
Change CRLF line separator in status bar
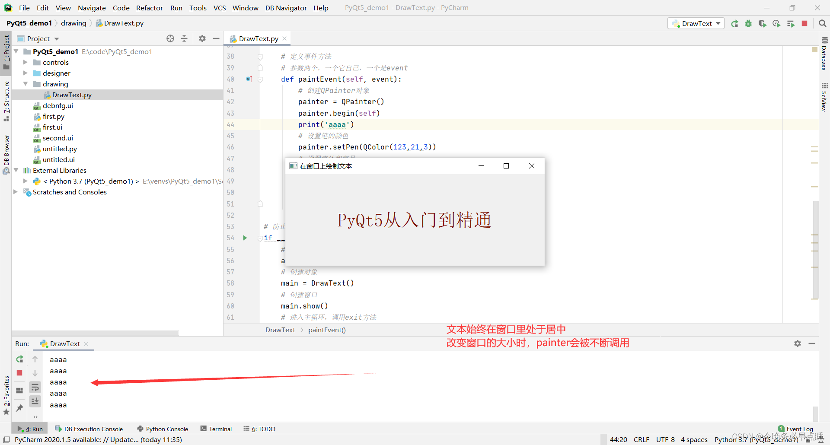tap(642, 439)
